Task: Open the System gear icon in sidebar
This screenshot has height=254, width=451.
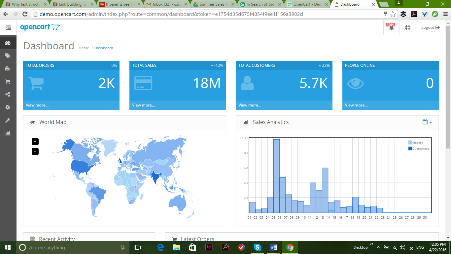Action: 8,107
